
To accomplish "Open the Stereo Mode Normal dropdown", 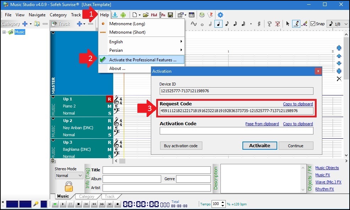I will [69, 176].
